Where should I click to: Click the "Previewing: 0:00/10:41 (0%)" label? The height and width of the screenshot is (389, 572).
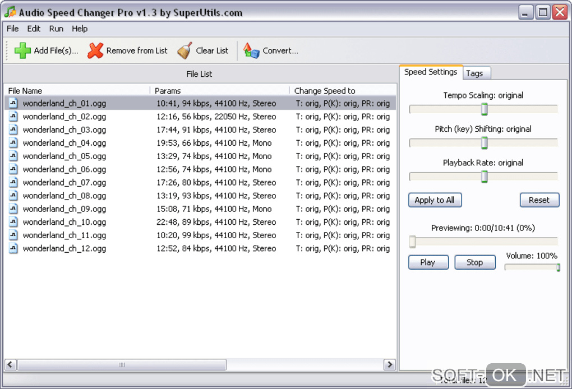483,228
